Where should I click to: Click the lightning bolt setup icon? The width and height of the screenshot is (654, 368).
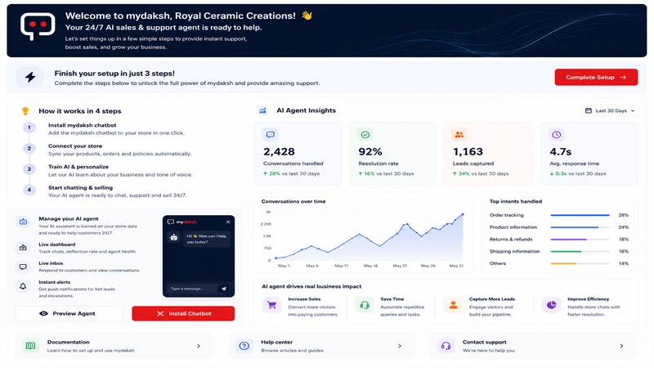(30, 77)
